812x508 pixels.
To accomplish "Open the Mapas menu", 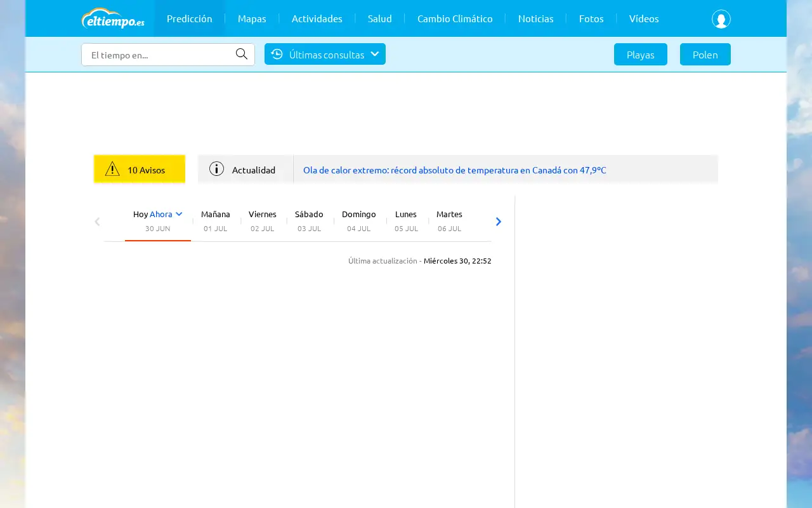I will coord(252,18).
